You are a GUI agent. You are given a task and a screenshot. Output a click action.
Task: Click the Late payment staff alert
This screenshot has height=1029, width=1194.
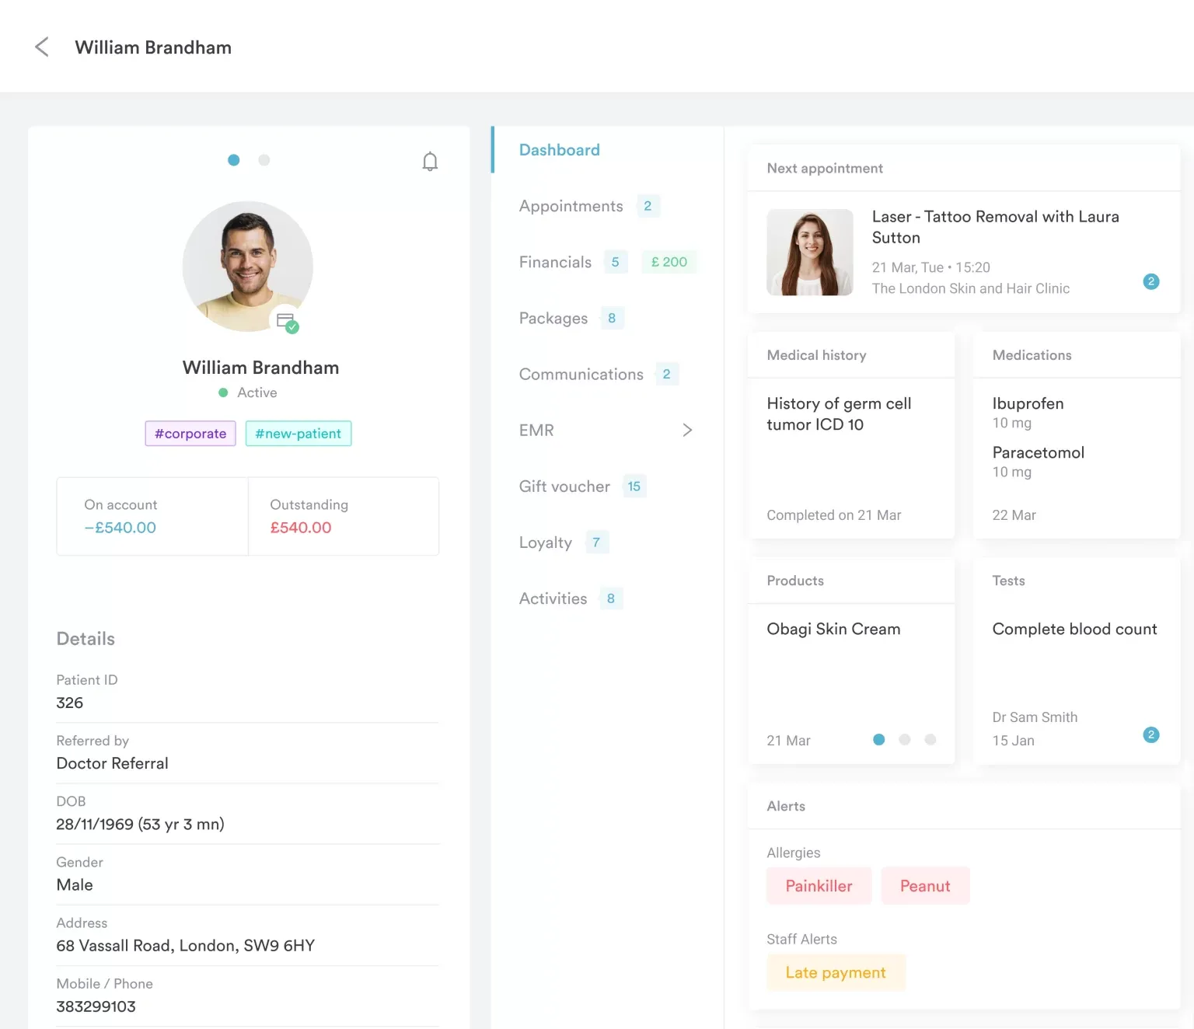pyautogui.click(x=836, y=972)
